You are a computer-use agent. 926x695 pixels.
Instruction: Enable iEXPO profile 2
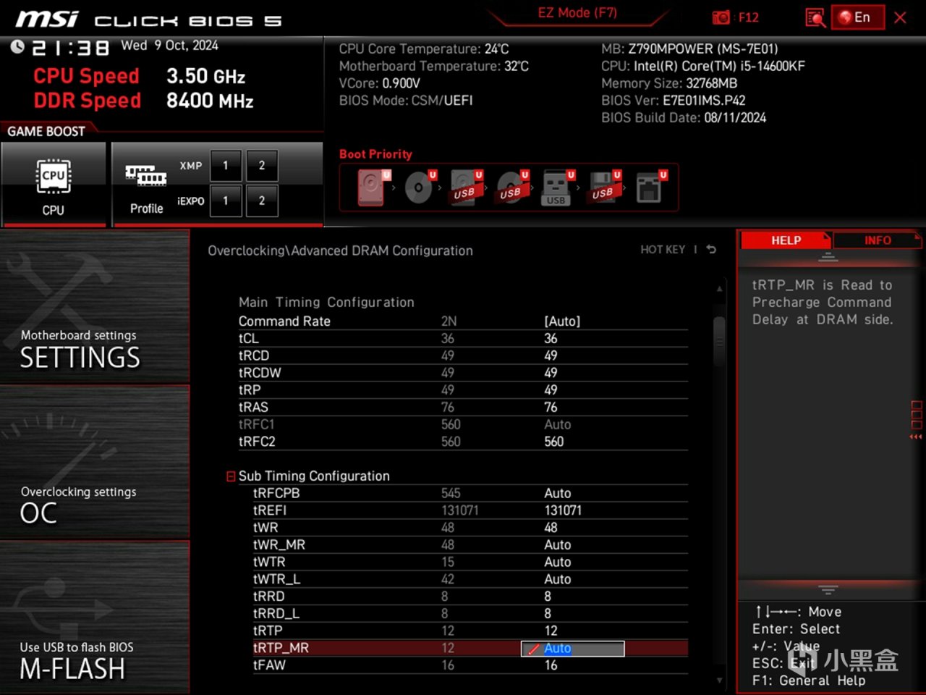tap(262, 201)
